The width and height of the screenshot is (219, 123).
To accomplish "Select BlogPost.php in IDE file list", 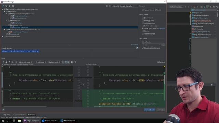I will click(198, 13).
